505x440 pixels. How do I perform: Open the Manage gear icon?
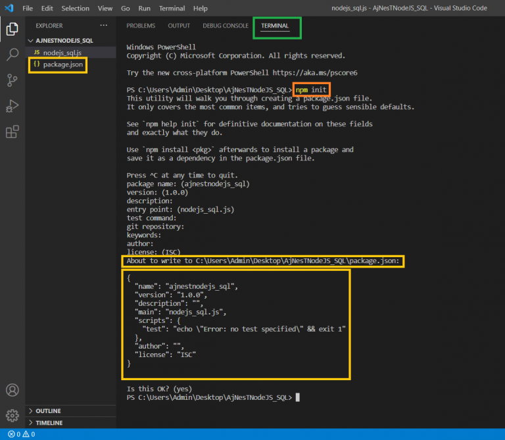(x=12, y=415)
